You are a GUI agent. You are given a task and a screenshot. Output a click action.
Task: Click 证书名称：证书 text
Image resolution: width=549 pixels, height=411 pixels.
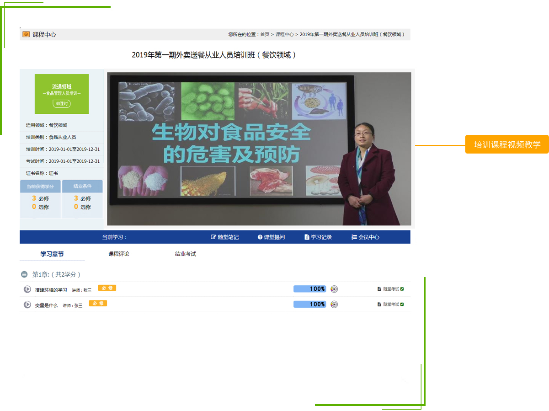click(x=42, y=173)
